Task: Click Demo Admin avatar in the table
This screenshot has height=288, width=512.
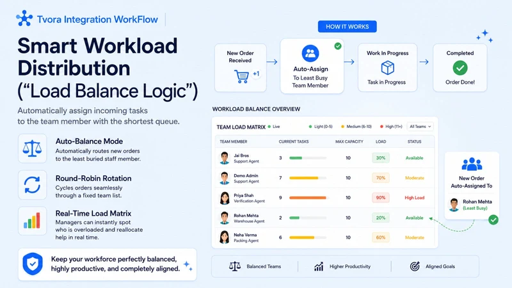Action: coord(225,178)
